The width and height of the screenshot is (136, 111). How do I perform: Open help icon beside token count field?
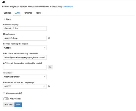(49, 86)
